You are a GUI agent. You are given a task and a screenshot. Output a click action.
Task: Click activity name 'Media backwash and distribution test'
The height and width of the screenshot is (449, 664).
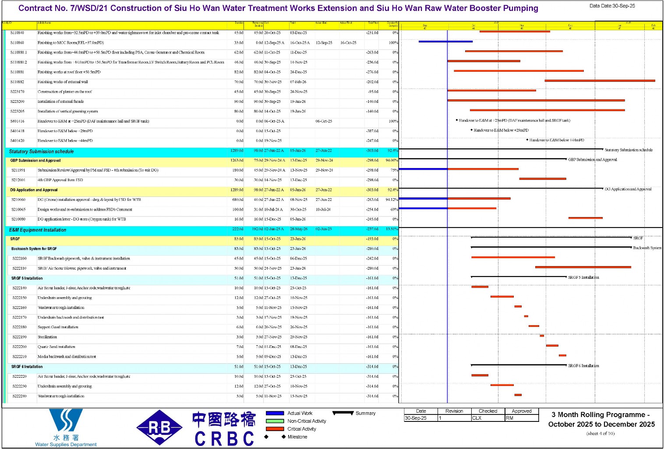pos(67,357)
